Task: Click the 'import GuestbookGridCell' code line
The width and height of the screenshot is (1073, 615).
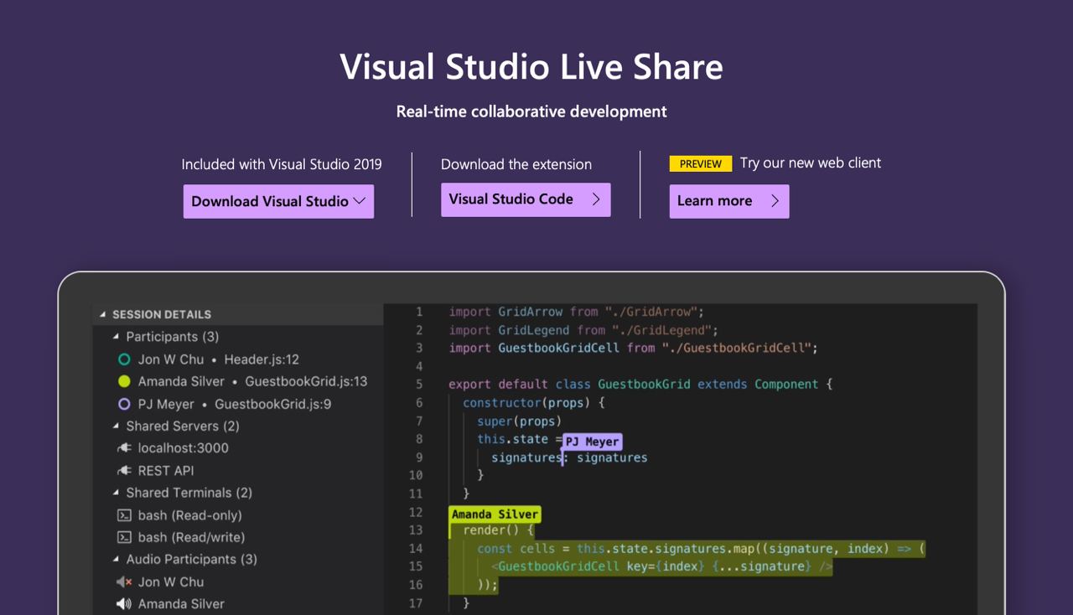Action: point(633,348)
